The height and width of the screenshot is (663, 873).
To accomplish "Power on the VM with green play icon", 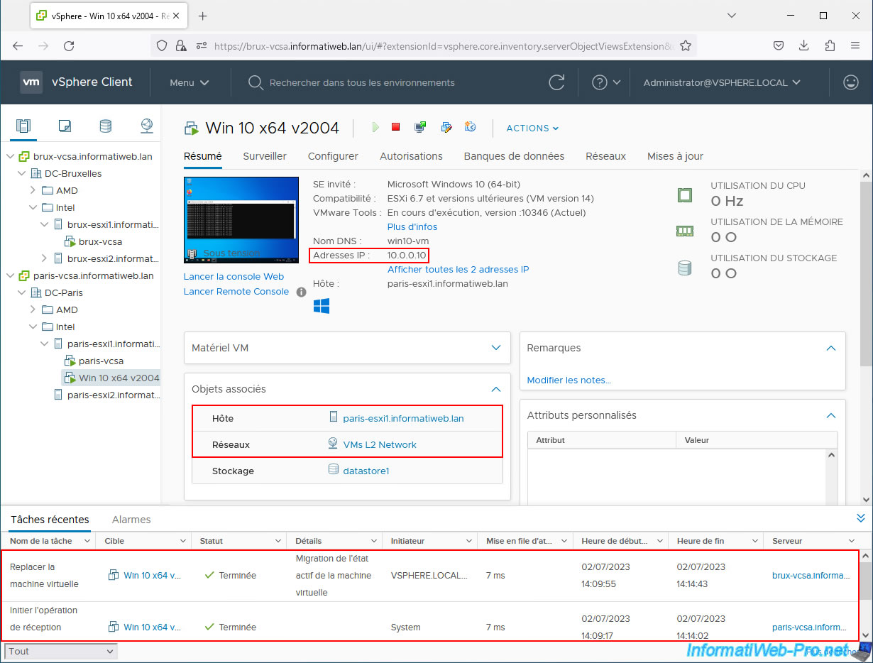I will tap(375, 127).
